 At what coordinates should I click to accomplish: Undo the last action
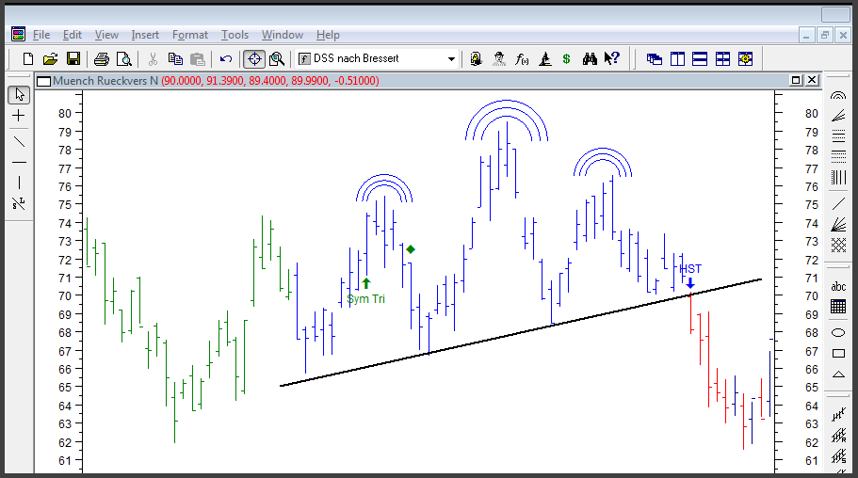pyautogui.click(x=226, y=59)
